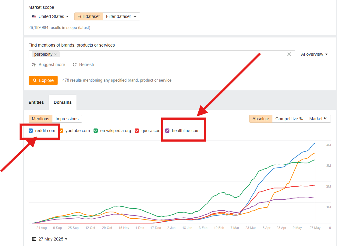Click the "Find mentions of brands" label

[72, 45]
